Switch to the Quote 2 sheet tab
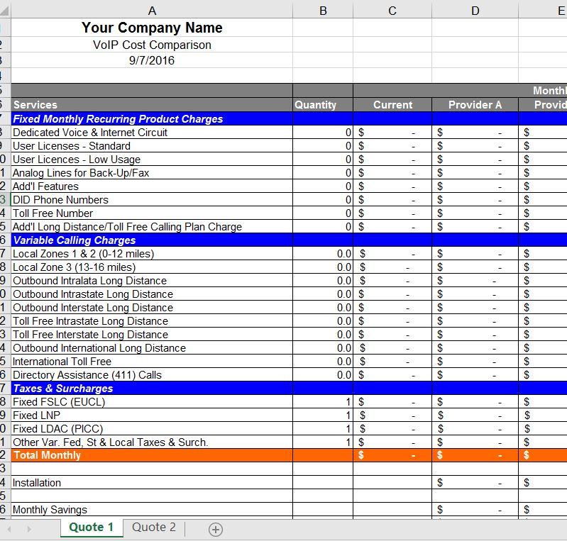 tap(154, 528)
